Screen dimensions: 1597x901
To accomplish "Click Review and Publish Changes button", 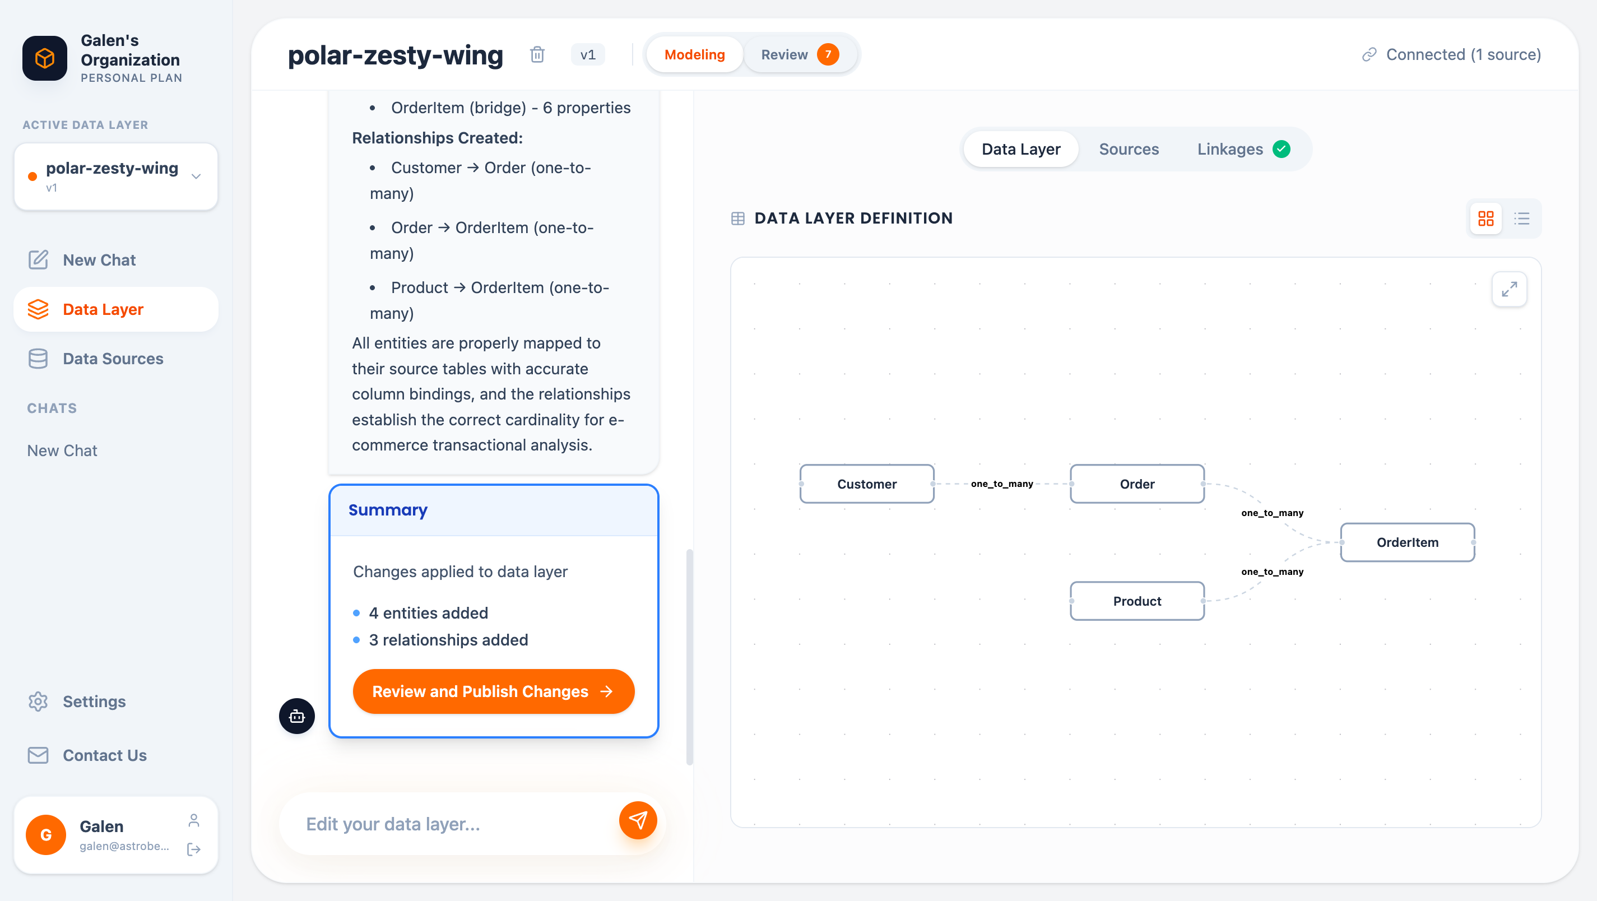I will tap(493, 691).
